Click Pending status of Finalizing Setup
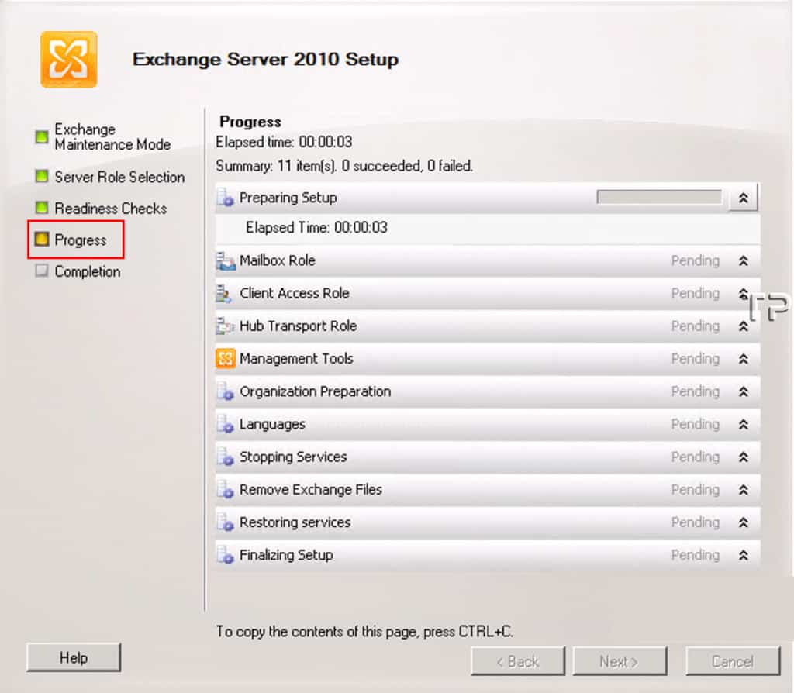This screenshot has height=693, width=794. point(696,555)
